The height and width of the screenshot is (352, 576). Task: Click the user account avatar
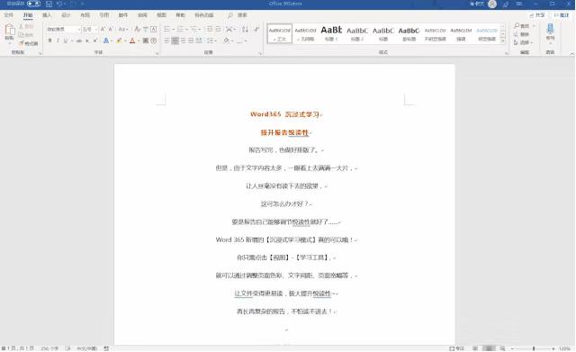point(492,4)
